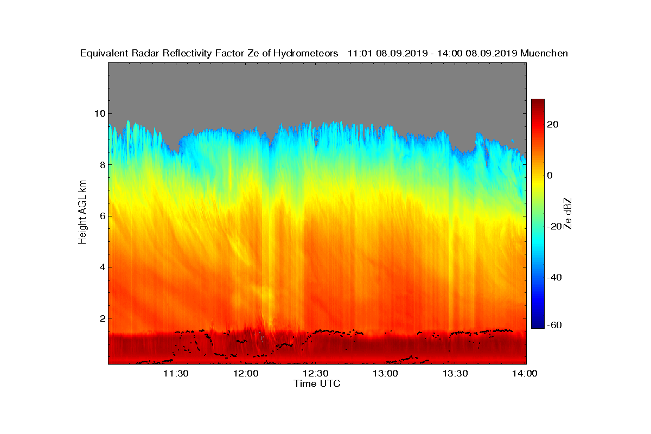
Task: Click the dark red top of the colorbar
Action: click(538, 103)
